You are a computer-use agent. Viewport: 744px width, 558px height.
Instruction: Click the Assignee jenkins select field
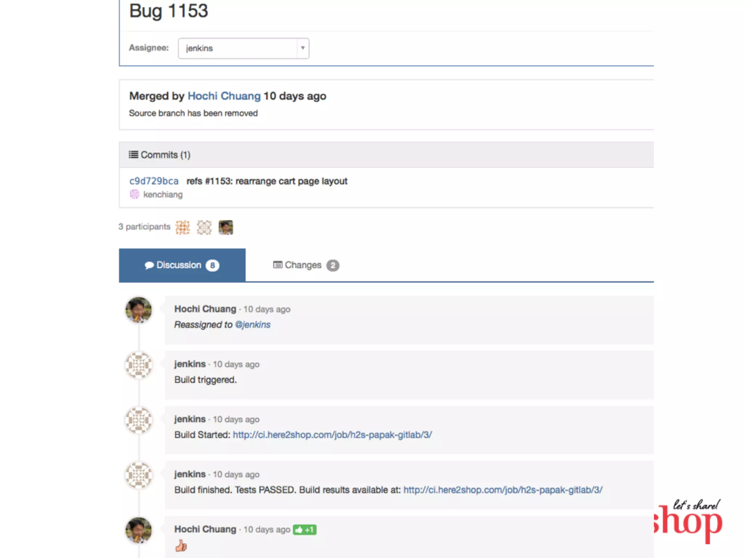pyautogui.click(x=238, y=48)
